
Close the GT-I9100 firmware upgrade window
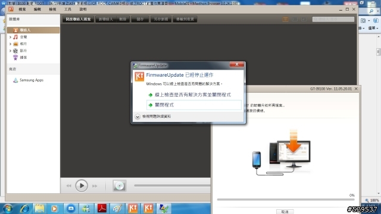(x=356, y=89)
